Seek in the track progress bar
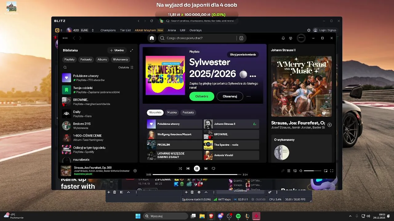Image resolution: width=394 pixels, height=221 pixels. click(197, 175)
